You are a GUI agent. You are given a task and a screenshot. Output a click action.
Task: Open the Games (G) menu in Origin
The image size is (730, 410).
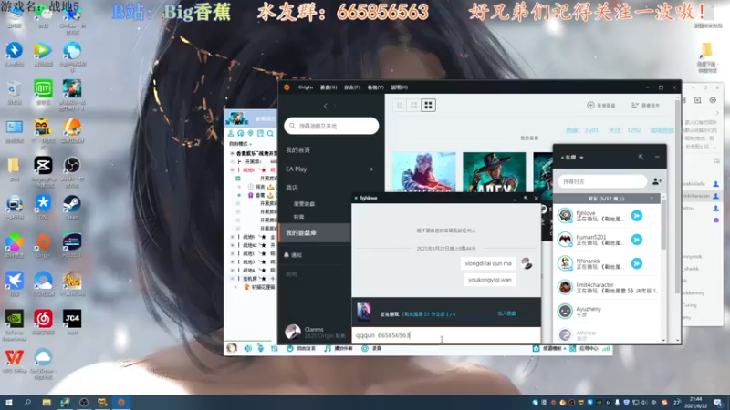point(328,87)
